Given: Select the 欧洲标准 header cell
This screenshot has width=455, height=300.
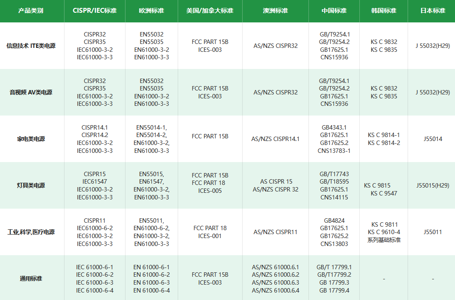Looking at the screenshot, I should [151, 11].
